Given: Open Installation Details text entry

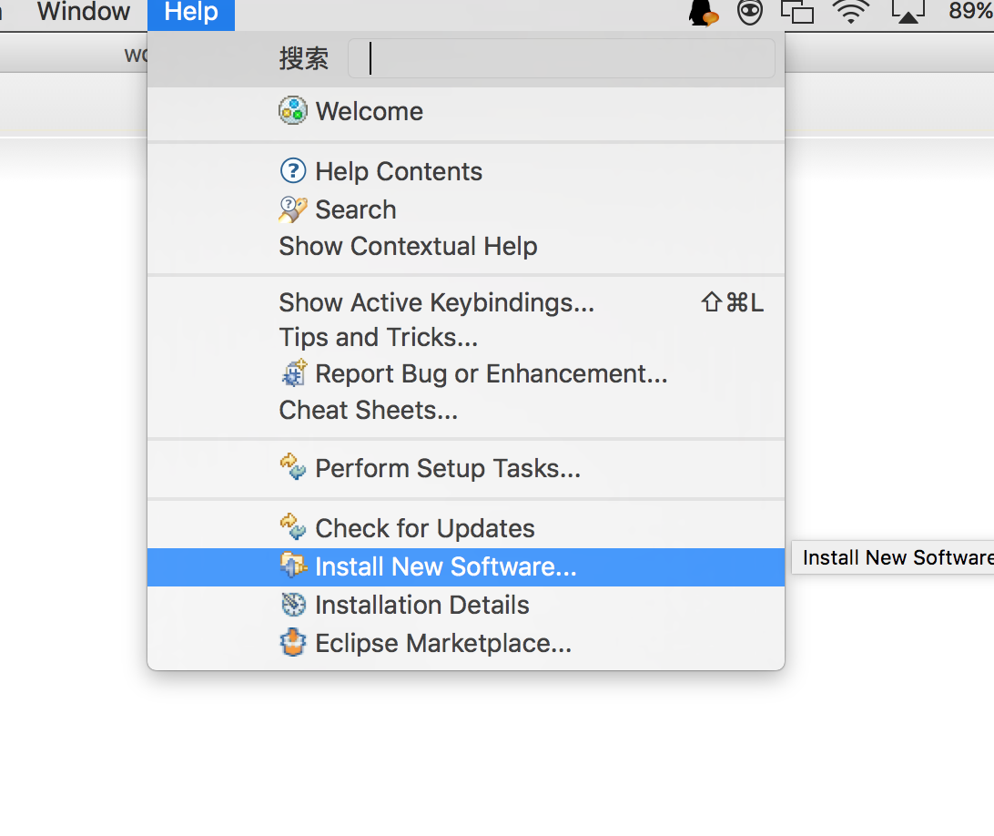Looking at the screenshot, I should coord(422,605).
